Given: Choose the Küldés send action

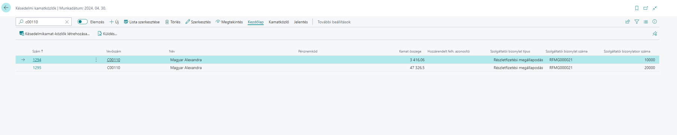Looking at the screenshot, I should (107, 34).
